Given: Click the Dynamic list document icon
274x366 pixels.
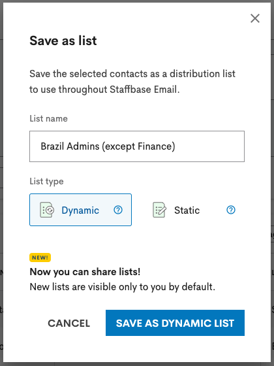Looking at the screenshot, I should (x=47, y=210).
